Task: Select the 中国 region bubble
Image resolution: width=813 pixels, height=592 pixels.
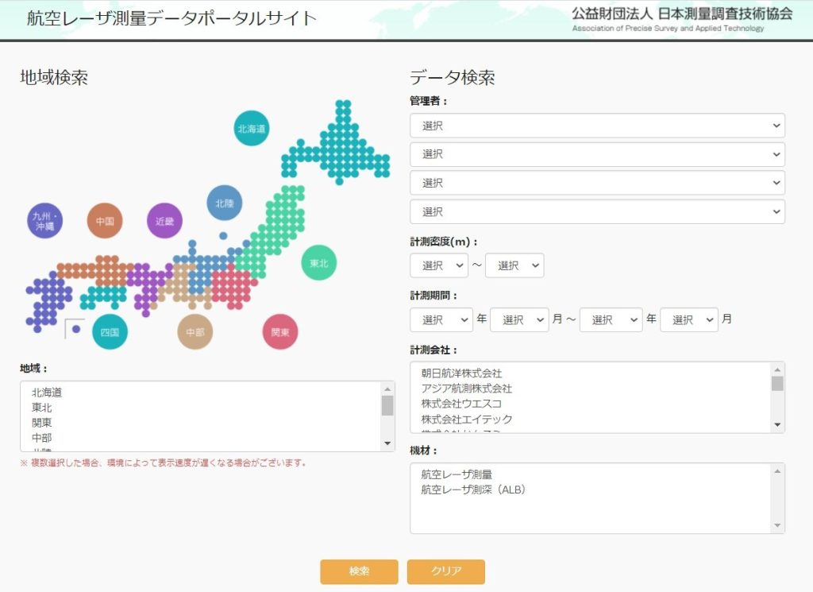Action: coord(105,221)
